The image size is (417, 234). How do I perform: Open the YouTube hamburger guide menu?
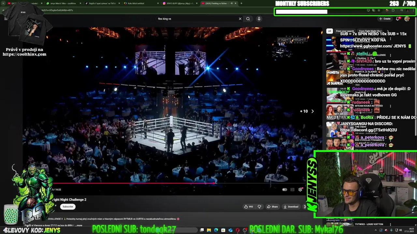click(x=6, y=19)
